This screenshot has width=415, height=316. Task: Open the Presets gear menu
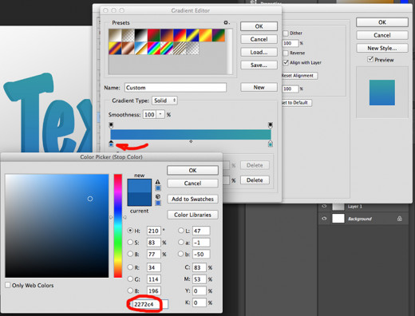coord(227,22)
